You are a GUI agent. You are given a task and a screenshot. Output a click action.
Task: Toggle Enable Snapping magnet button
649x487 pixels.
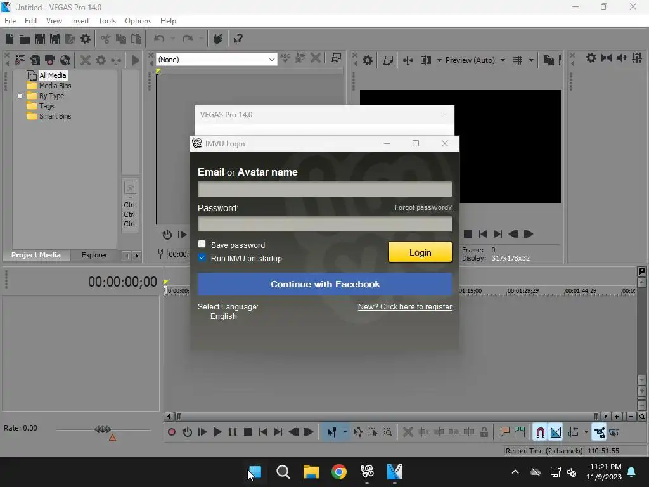point(540,432)
